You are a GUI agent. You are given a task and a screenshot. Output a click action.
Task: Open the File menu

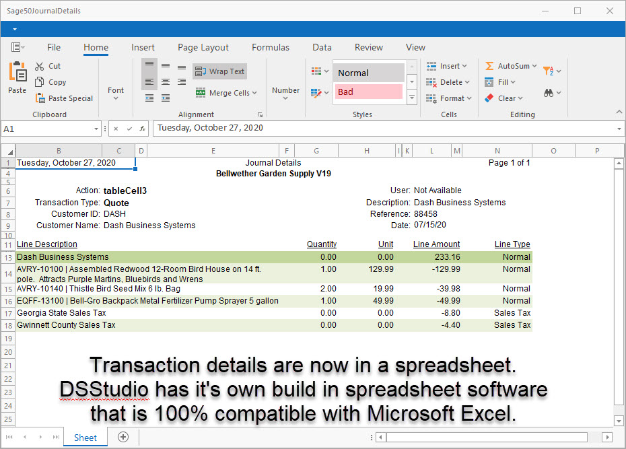click(54, 48)
